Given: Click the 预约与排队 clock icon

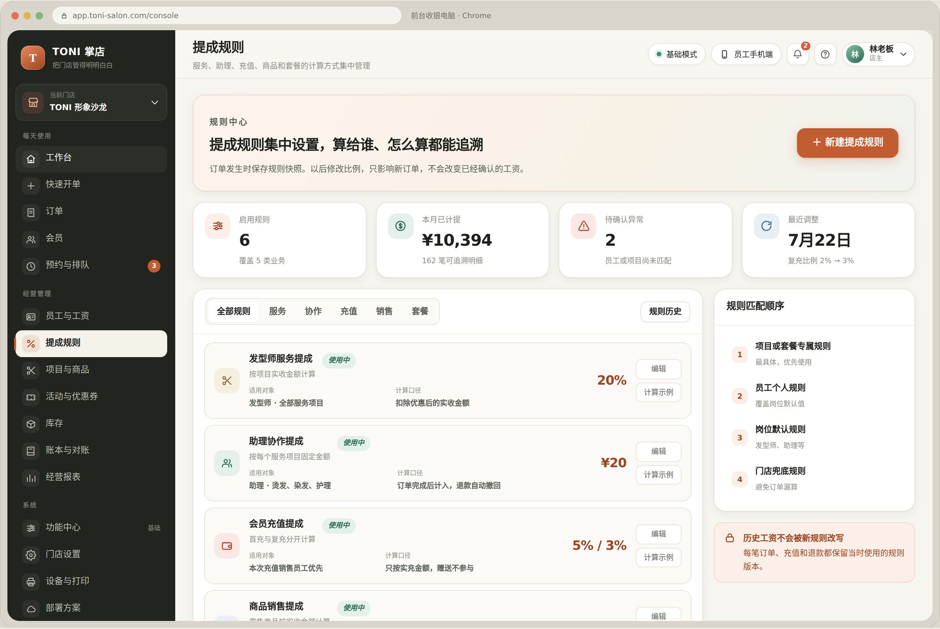Looking at the screenshot, I should pyautogui.click(x=31, y=266).
